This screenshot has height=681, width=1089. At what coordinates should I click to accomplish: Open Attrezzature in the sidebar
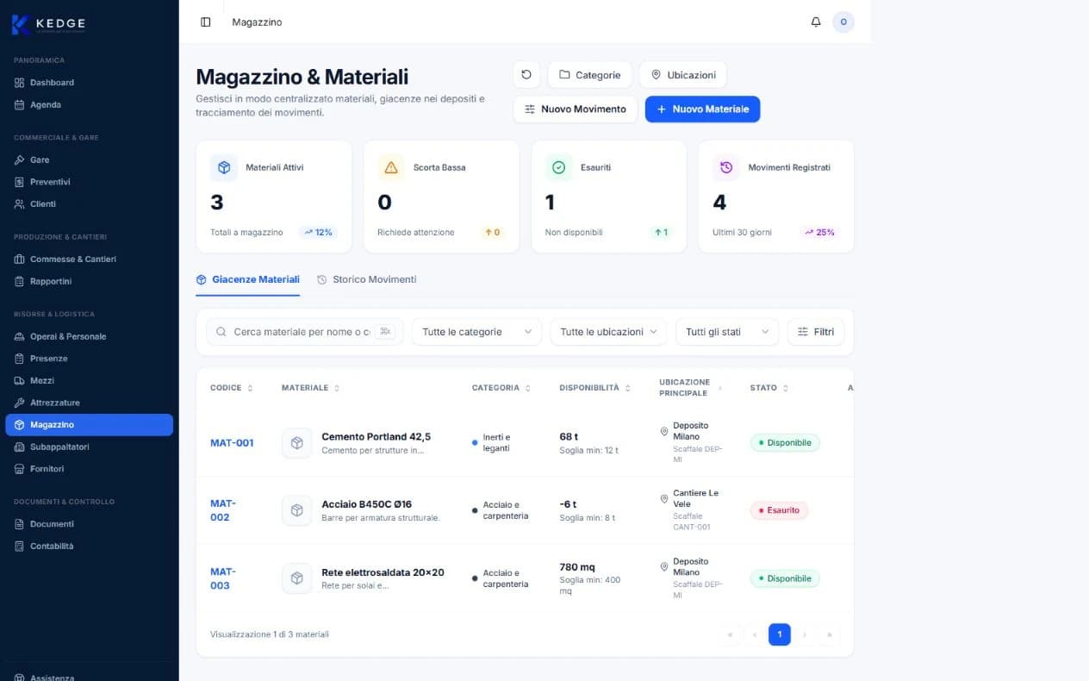pyautogui.click(x=89, y=403)
